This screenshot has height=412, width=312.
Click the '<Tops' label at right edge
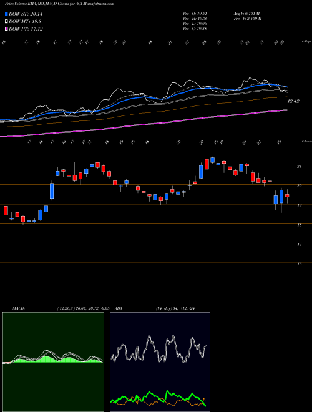click(306, 42)
